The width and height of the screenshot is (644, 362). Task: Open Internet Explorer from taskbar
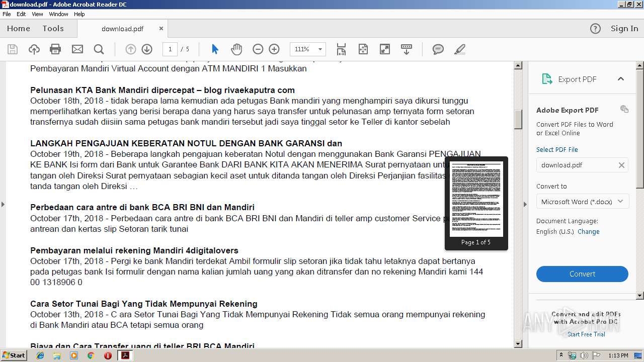click(40, 355)
